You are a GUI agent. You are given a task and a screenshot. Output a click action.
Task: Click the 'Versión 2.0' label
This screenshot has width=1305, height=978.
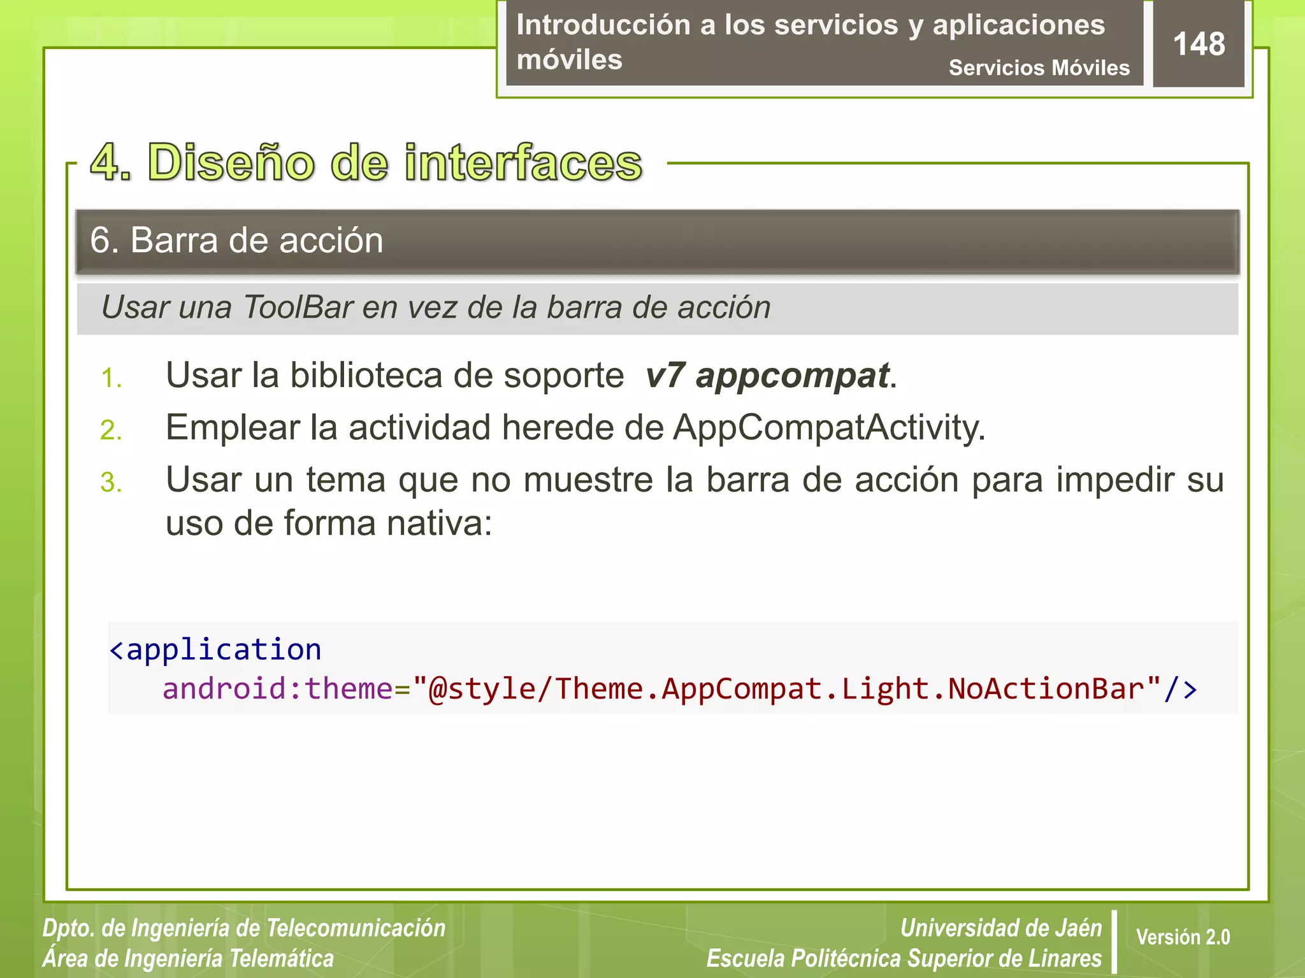click(1183, 937)
